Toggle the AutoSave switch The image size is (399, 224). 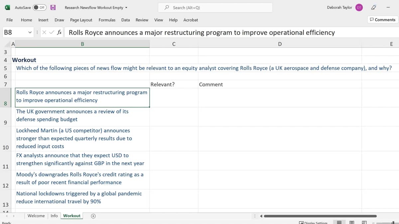(x=40, y=7)
